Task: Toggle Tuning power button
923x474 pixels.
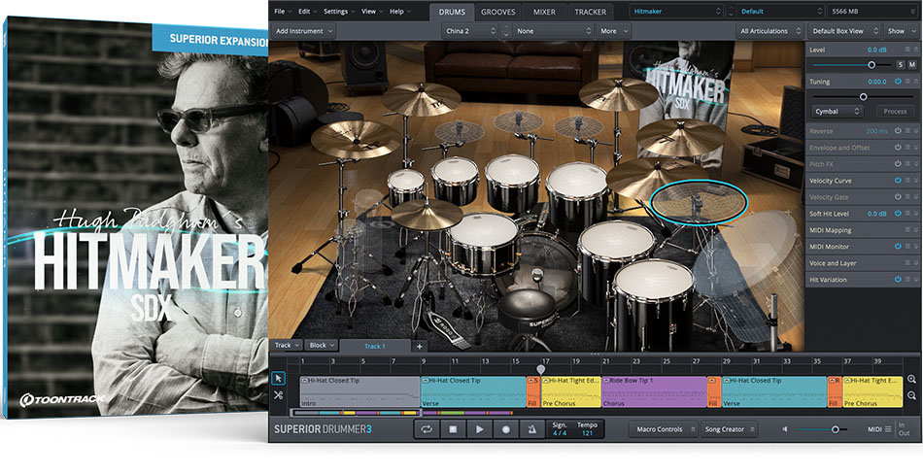Action: point(898,82)
